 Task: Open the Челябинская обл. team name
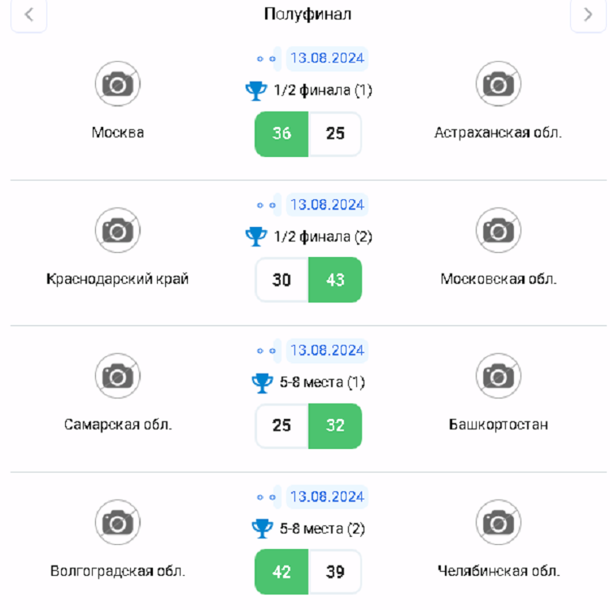click(x=498, y=571)
